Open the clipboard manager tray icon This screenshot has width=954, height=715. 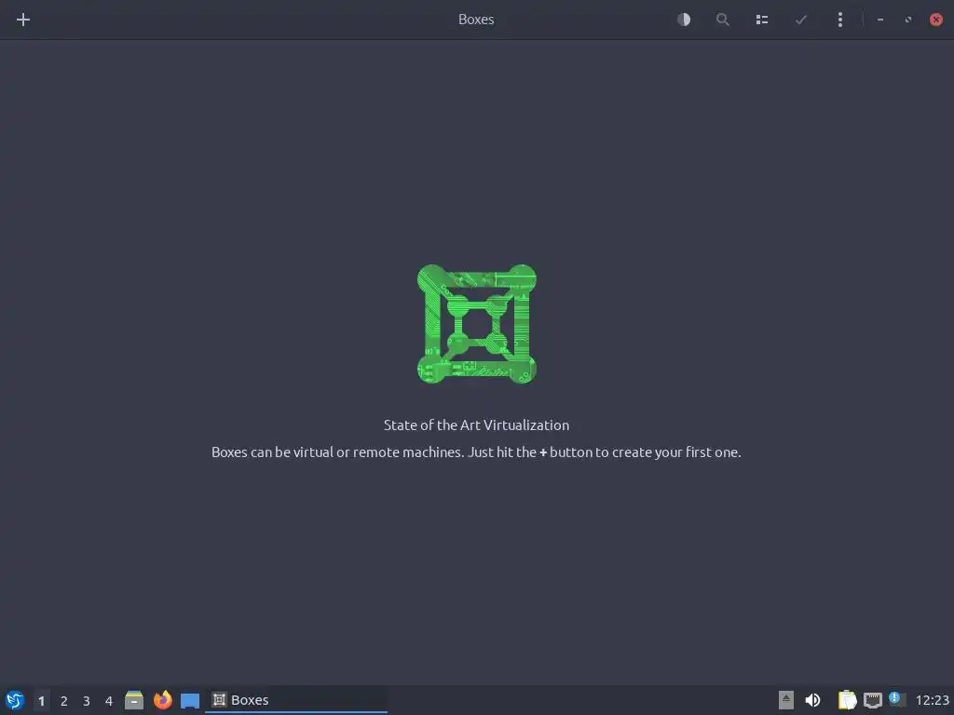[x=847, y=700]
